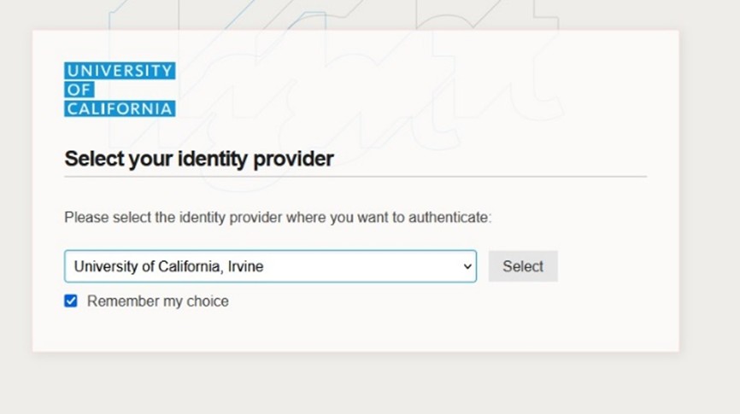Click the word choice in the checkbox label
This screenshot has width=740, height=414.
coord(208,301)
